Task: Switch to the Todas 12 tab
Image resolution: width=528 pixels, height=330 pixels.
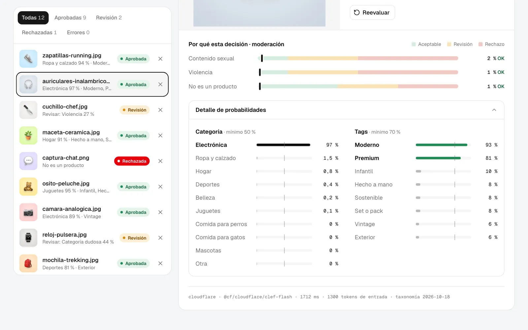Action: pyautogui.click(x=33, y=18)
